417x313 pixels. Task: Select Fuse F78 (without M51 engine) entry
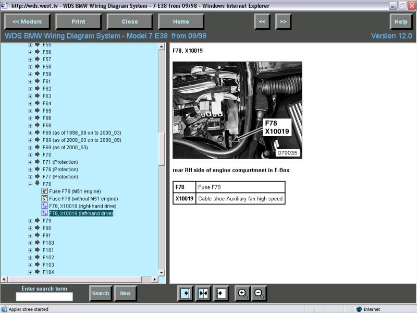[83, 199]
